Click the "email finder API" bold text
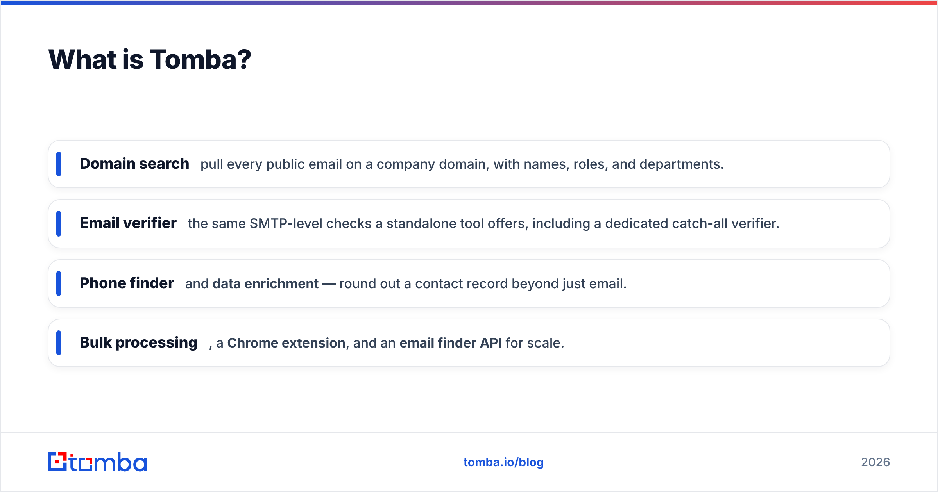The height and width of the screenshot is (492, 938). click(451, 343)
